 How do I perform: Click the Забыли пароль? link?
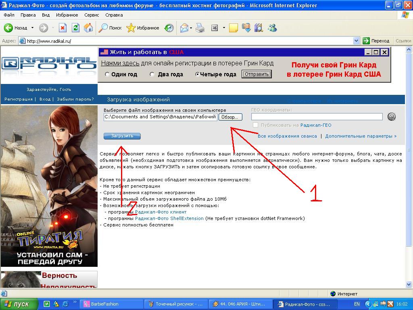tap(75, 99)
